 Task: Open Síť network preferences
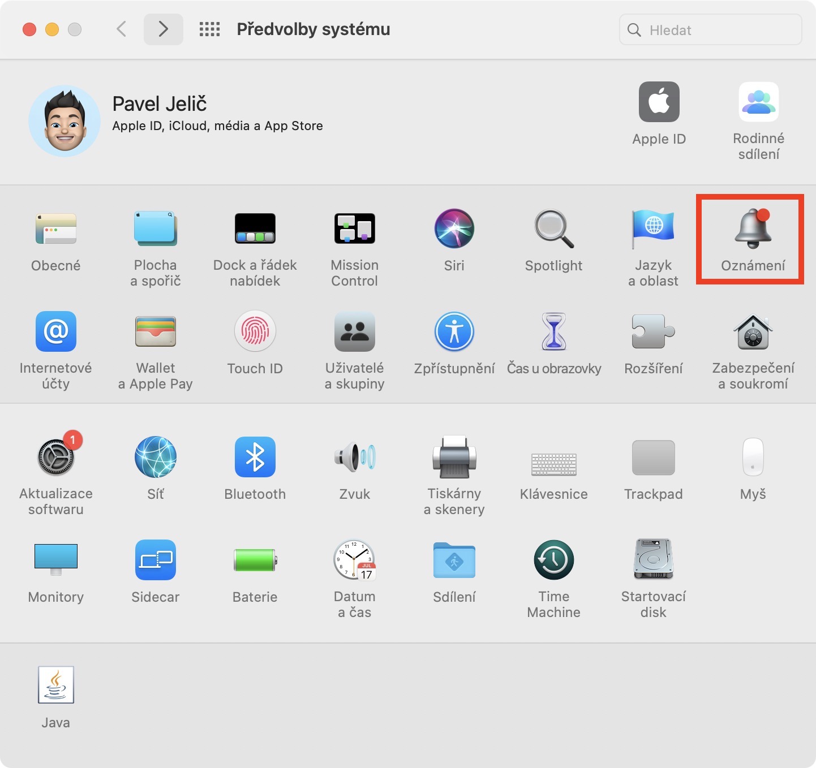156,457
